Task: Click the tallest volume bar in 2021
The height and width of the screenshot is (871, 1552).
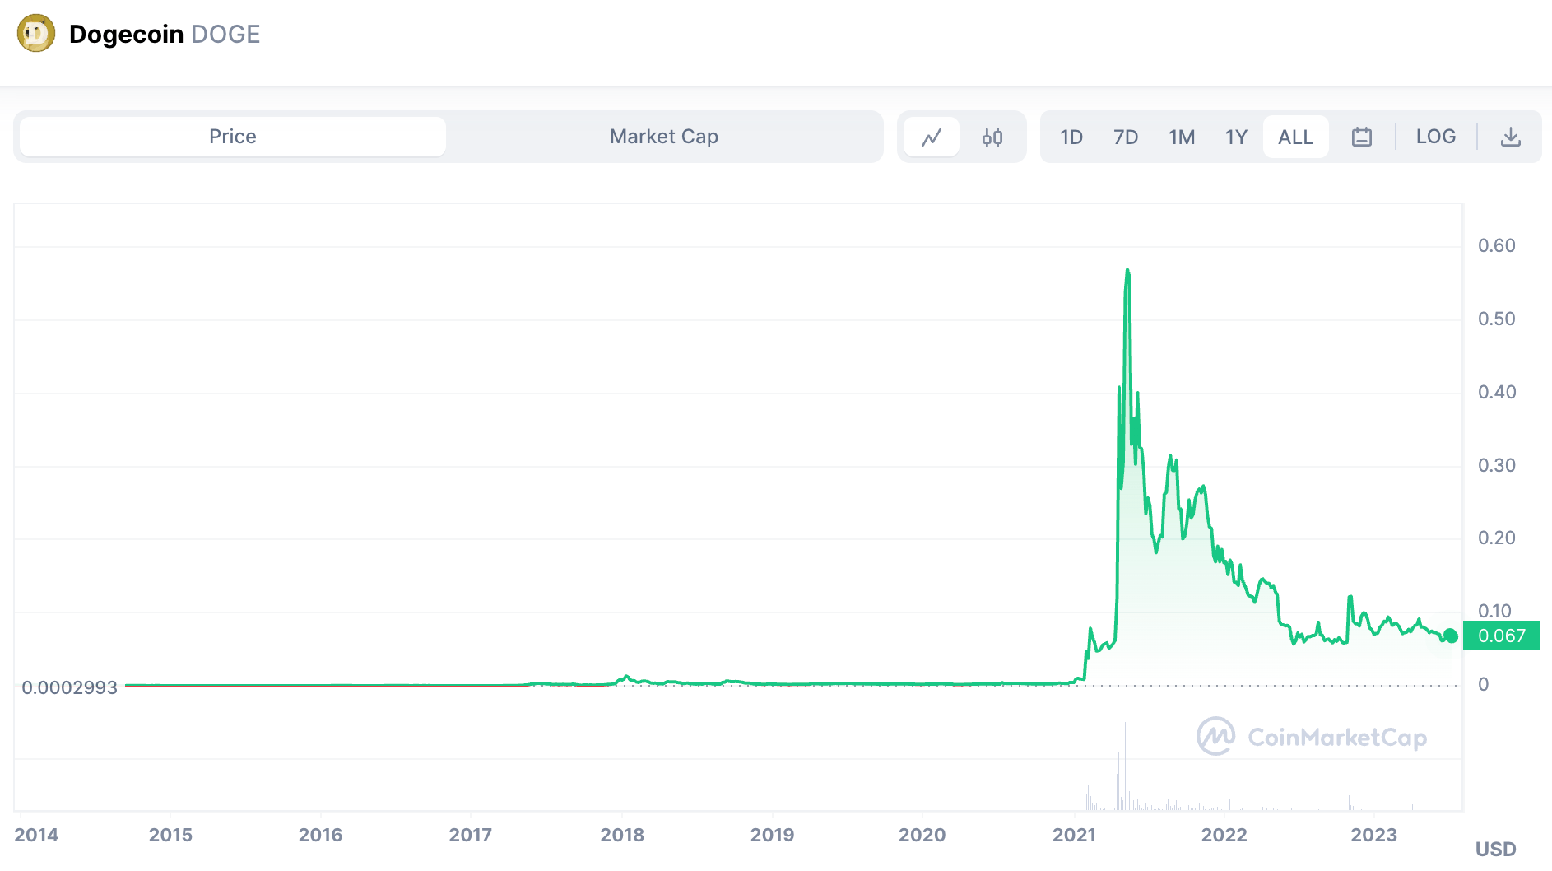Action: pyautogui.click(x=1125, y=766)
